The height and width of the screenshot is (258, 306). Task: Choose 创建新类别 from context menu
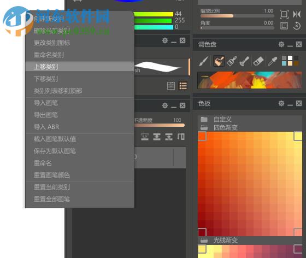[x=80, y=19]
